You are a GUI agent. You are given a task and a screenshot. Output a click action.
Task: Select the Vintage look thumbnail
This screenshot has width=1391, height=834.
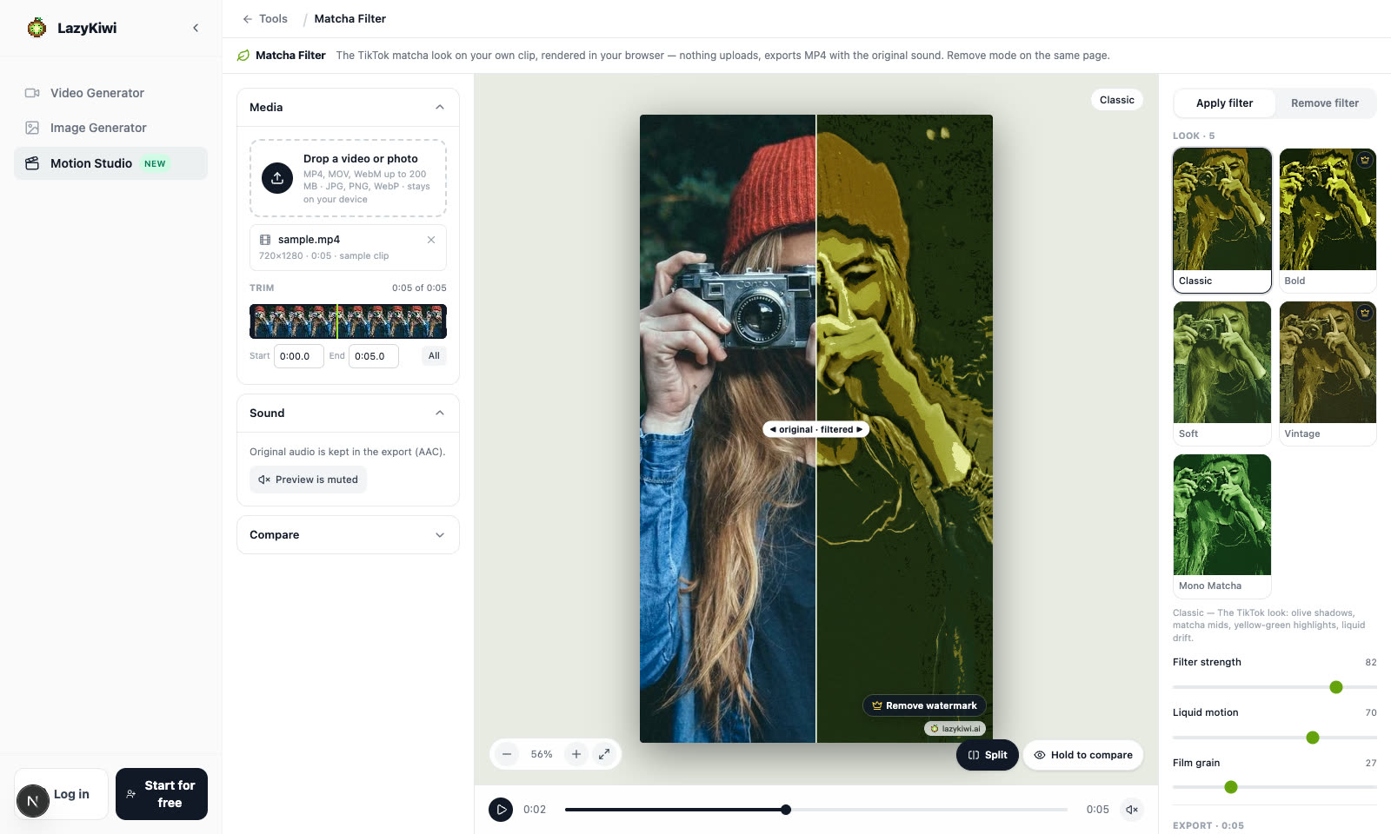click(1328, 373)
